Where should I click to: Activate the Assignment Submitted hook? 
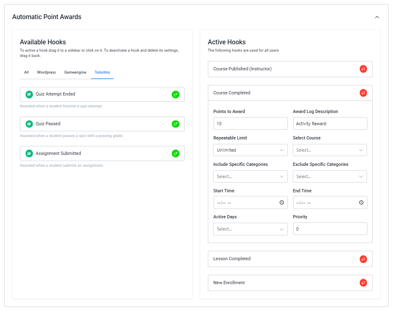pyautogui.click(x=102, y=153)
